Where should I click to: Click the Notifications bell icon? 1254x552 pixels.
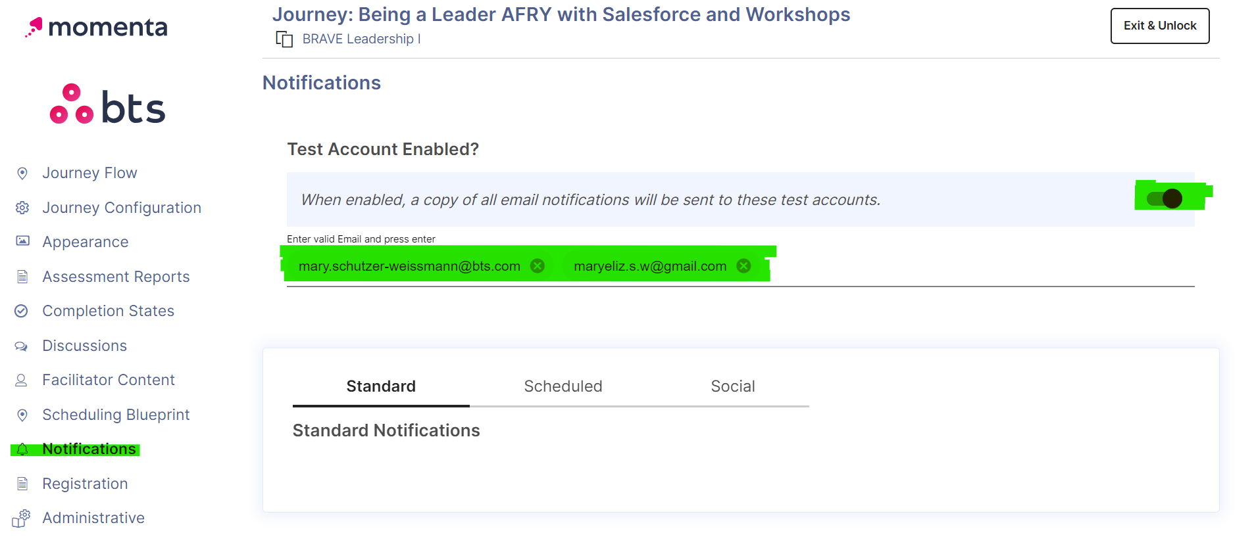pos(22,449)
